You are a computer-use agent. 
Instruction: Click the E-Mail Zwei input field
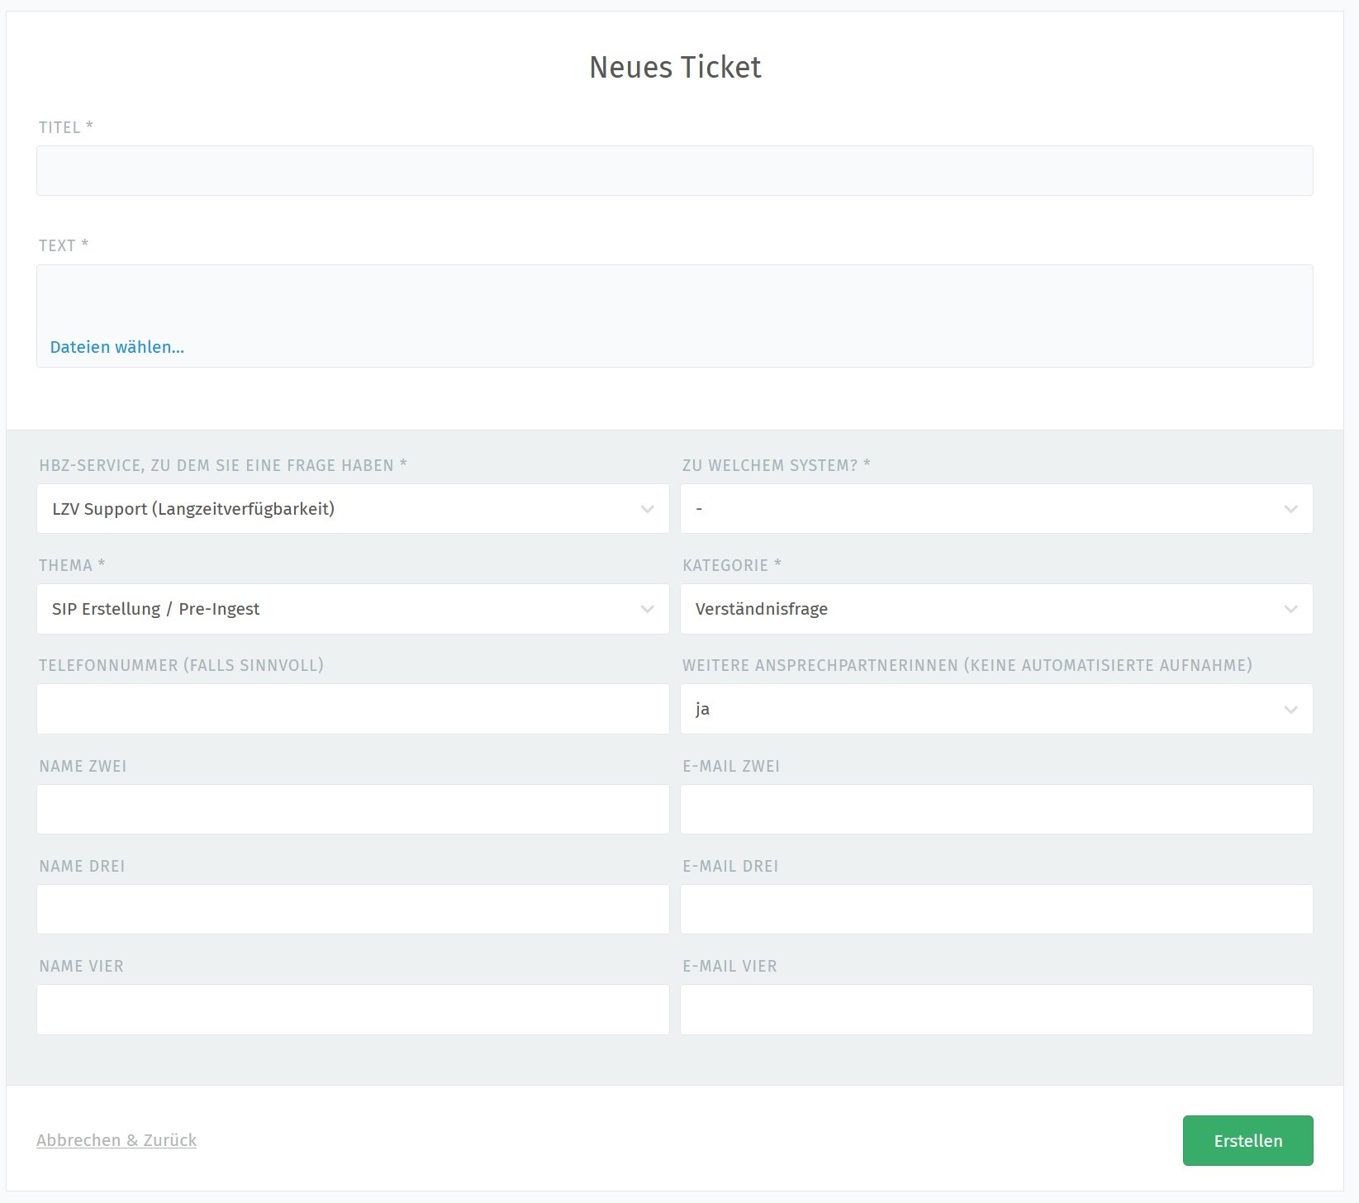(996, 810)
